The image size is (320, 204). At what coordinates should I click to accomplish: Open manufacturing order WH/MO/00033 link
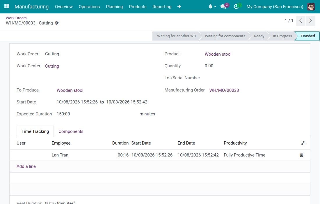coord(224,90)
